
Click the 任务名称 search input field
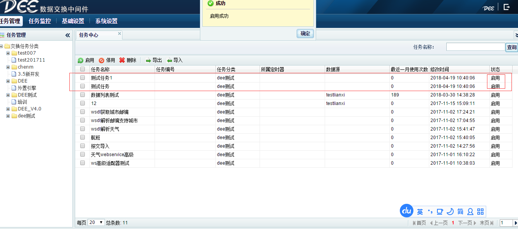point(476,47)
